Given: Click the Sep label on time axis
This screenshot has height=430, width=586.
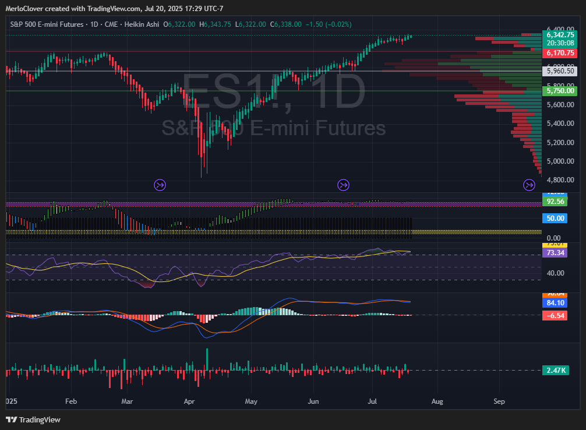Looking at the screenshot, I should [499, 401].
